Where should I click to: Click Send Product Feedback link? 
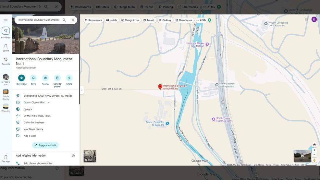pos(290,165)
